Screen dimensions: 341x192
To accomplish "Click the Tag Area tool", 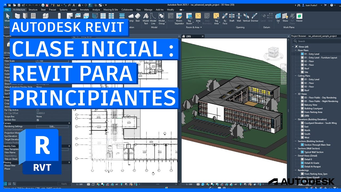I will click(x=216, y=18).
